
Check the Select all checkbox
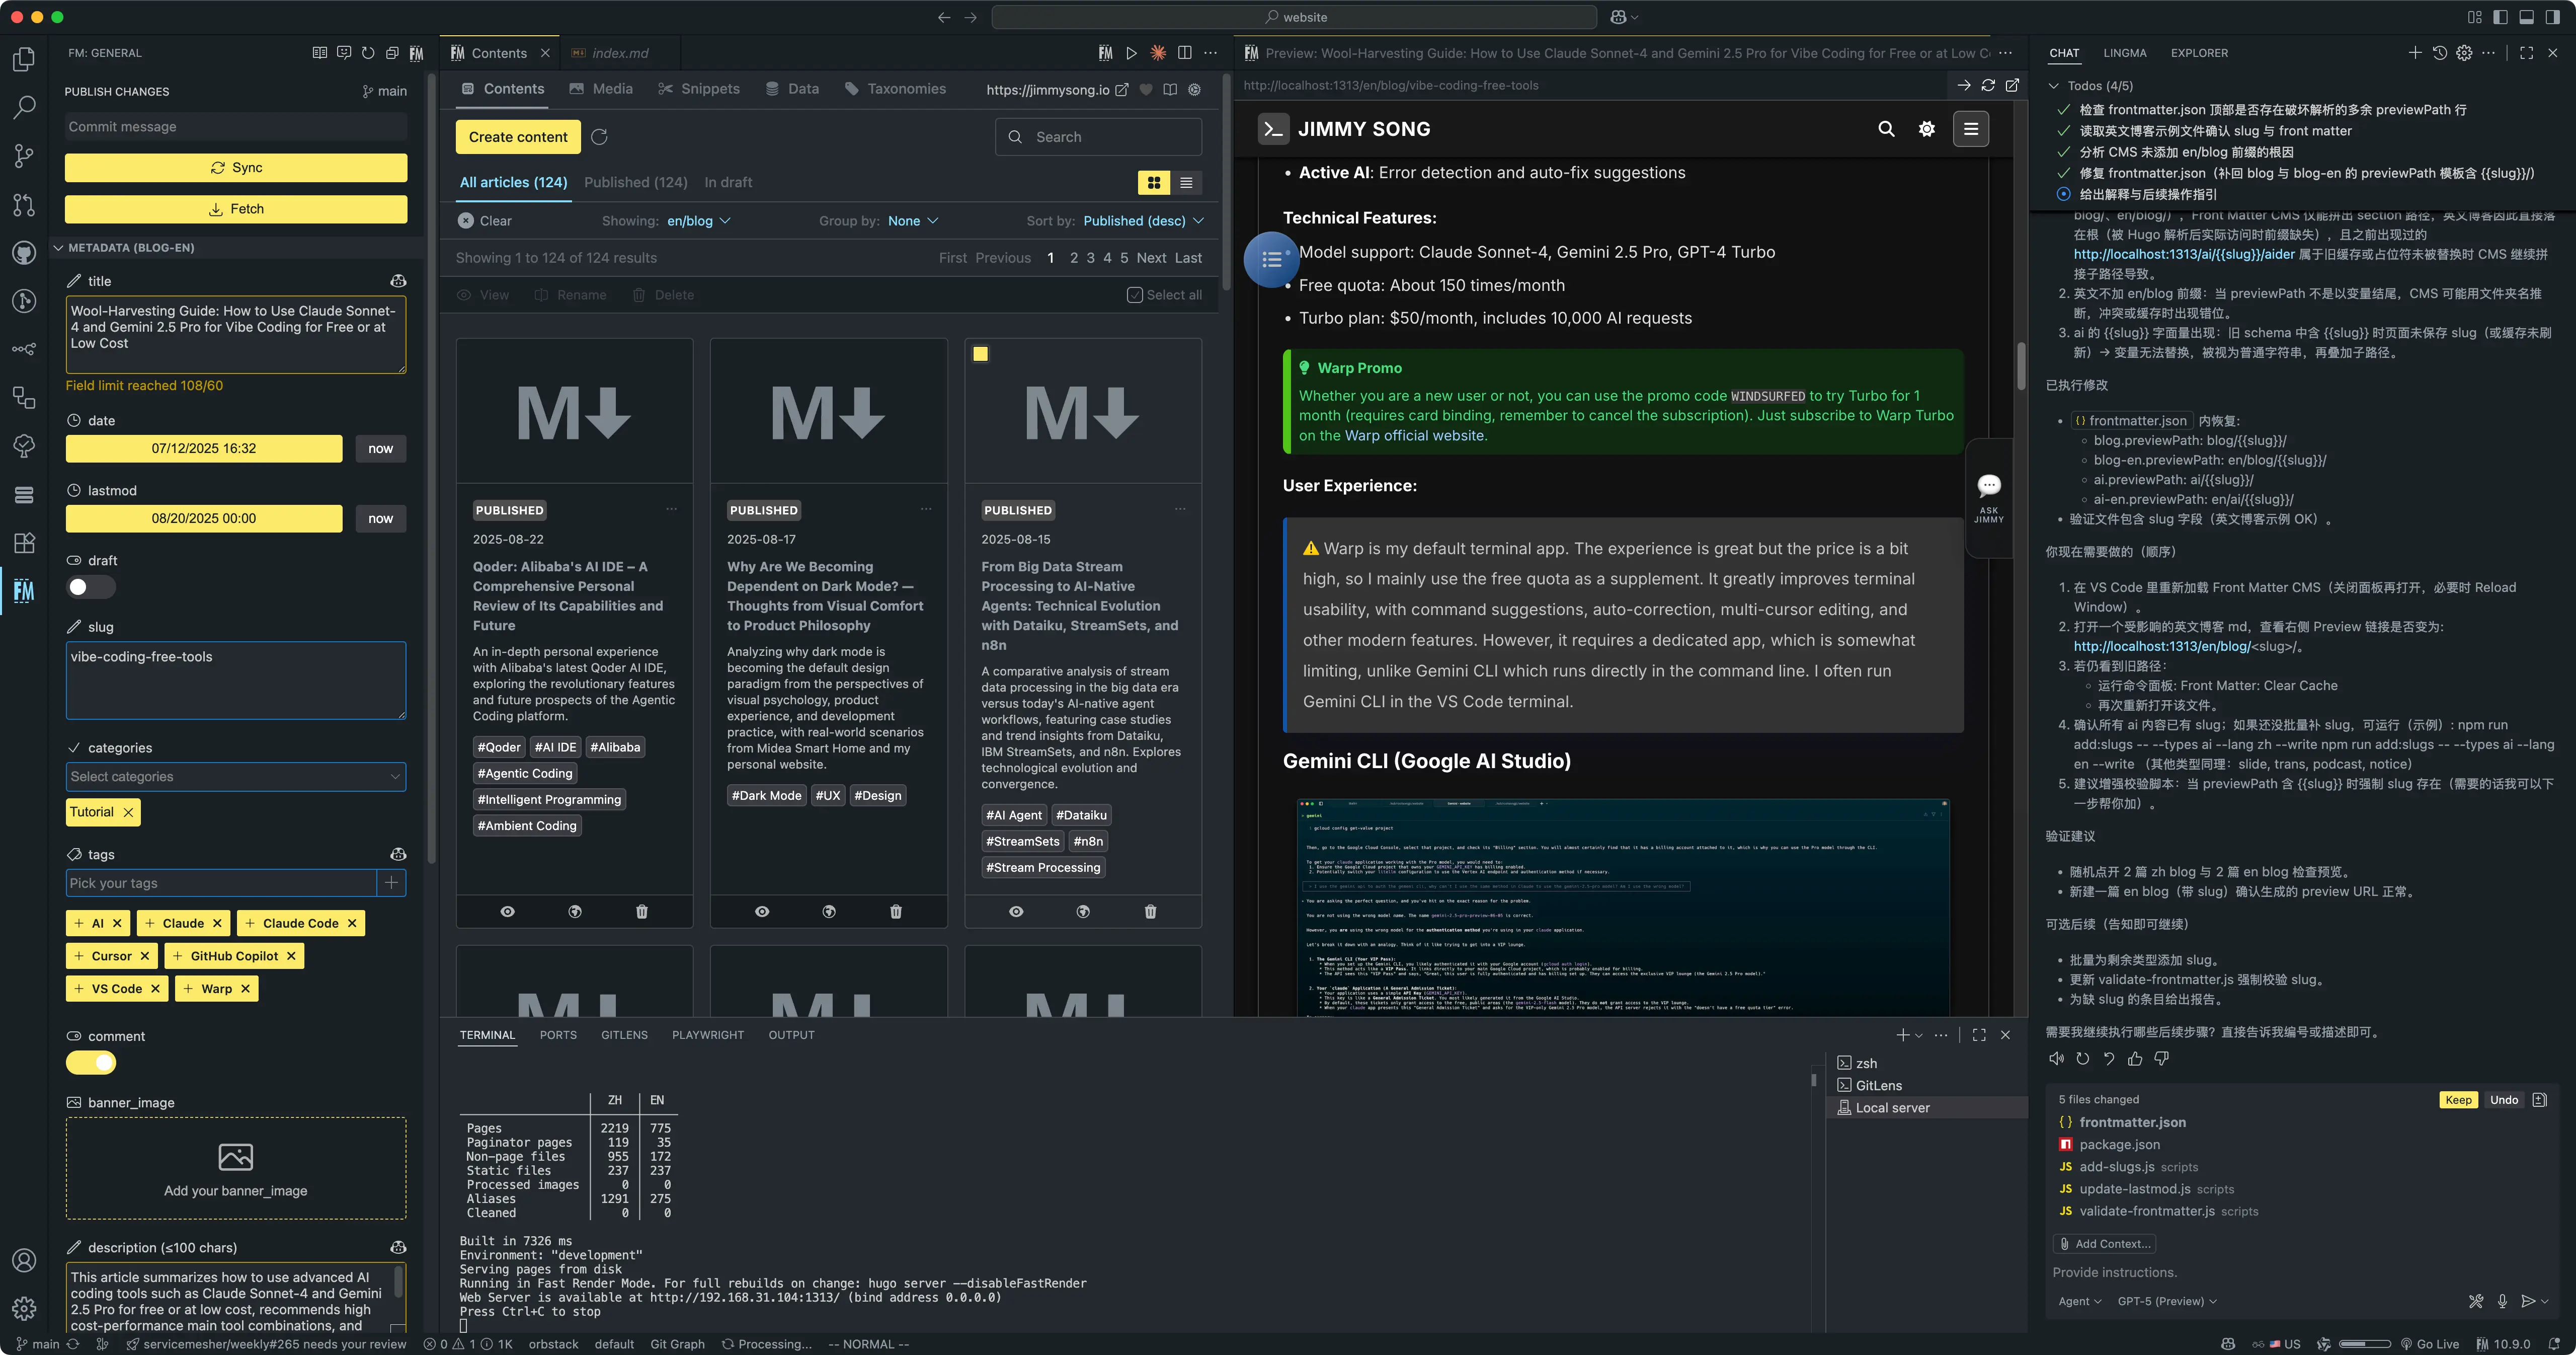(x=1134, y=295)
